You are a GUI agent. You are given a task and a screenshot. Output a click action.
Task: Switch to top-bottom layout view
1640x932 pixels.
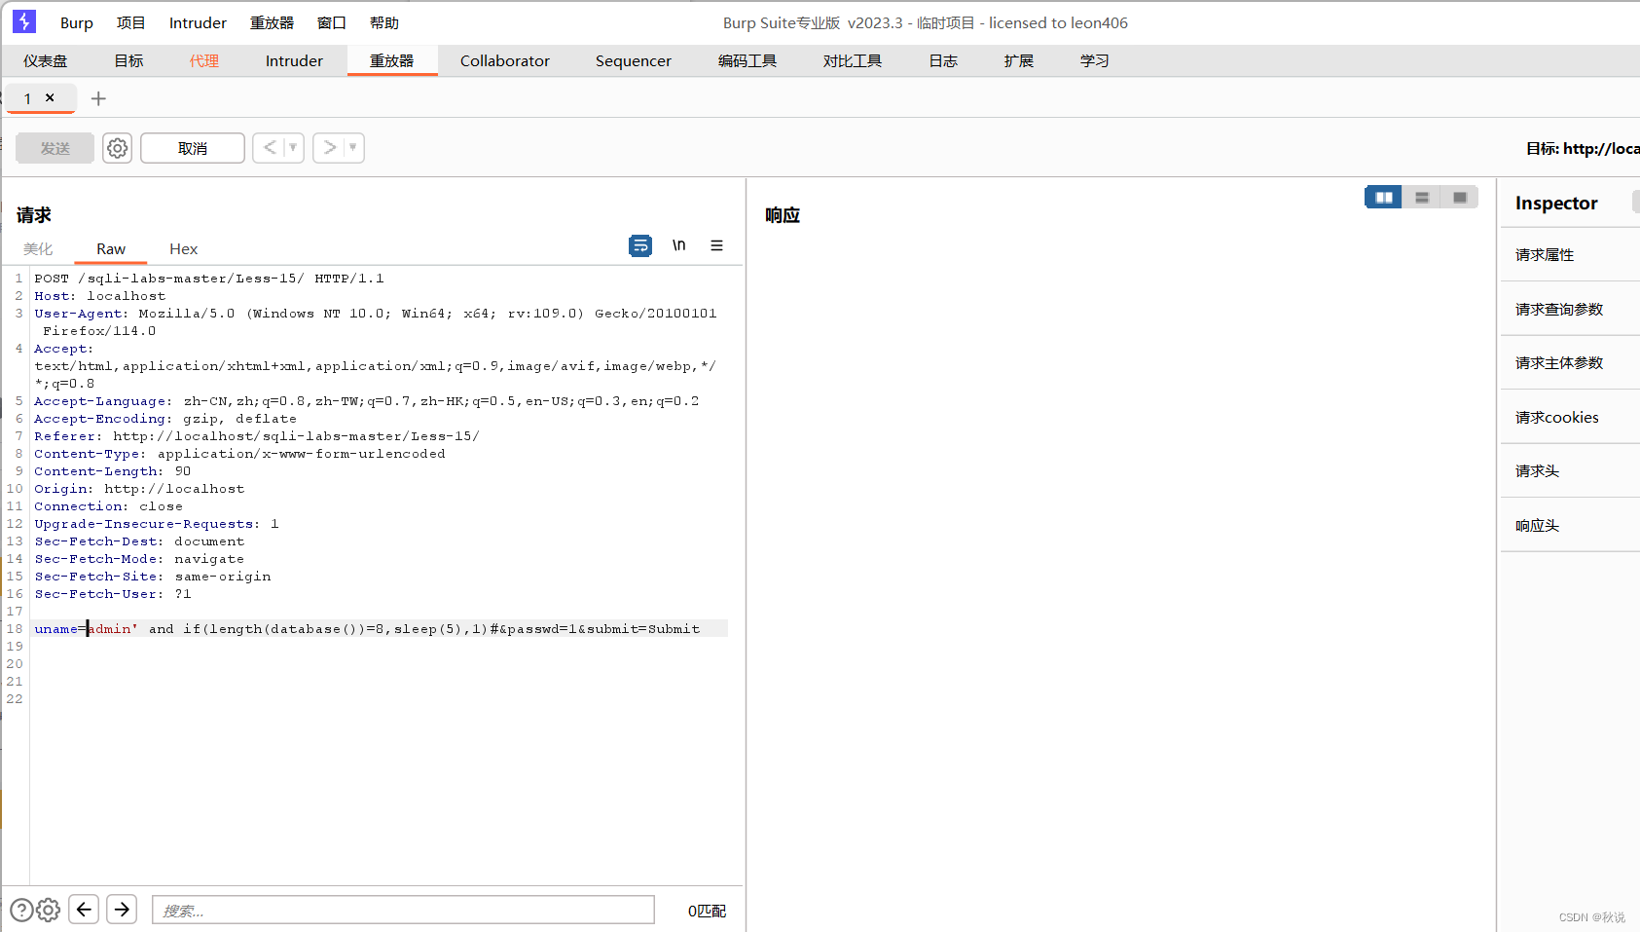point(1422,198)
